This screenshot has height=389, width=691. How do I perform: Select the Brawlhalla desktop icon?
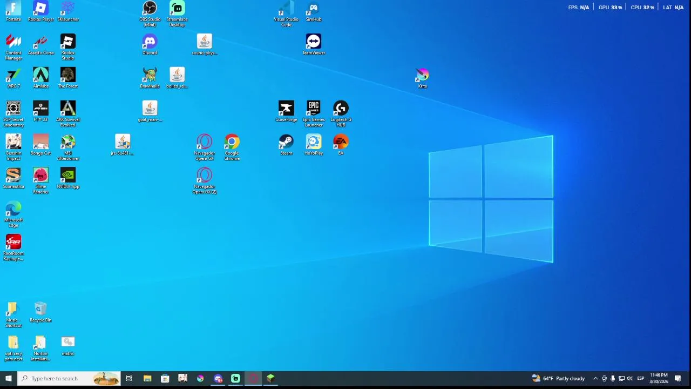[150, 78]
